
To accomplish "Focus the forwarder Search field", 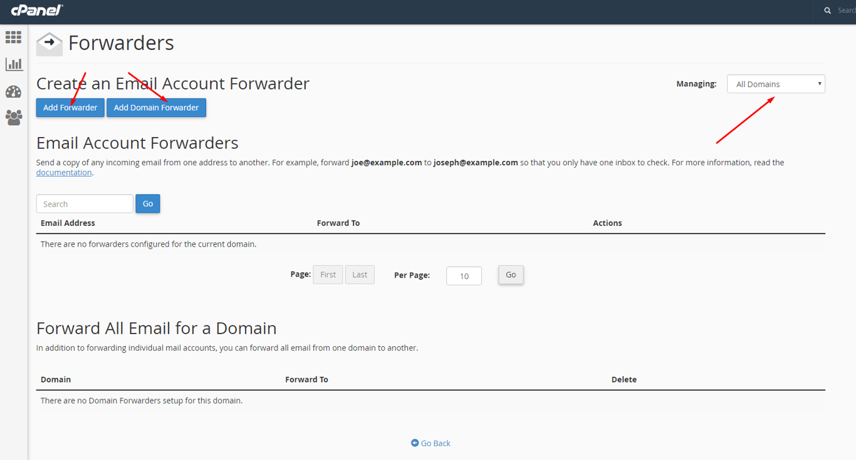I will [85, 204].
